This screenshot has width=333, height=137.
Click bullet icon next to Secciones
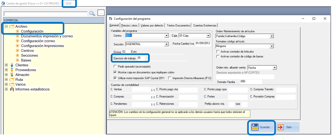18,55
